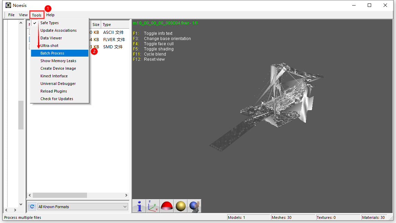Image resolution: width=396 pixels, height=223 pixels.
Task: Click the Models count field in status bar
Action: 249,217
